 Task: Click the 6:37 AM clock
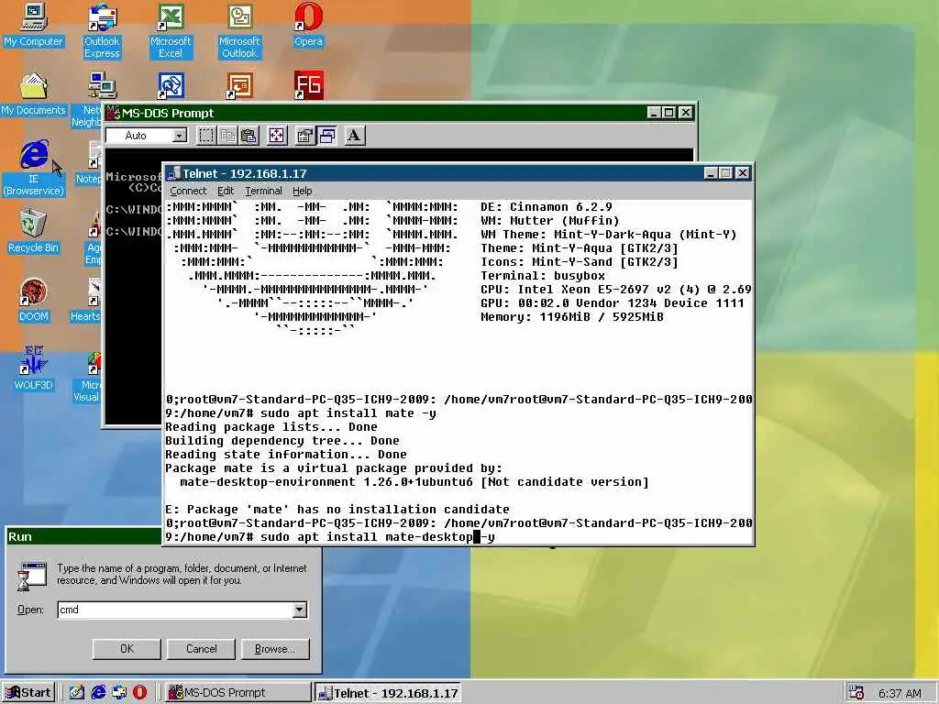[900, 693]
